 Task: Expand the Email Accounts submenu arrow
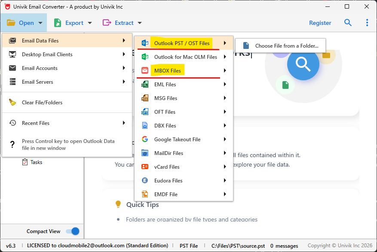tap(124, 68)
